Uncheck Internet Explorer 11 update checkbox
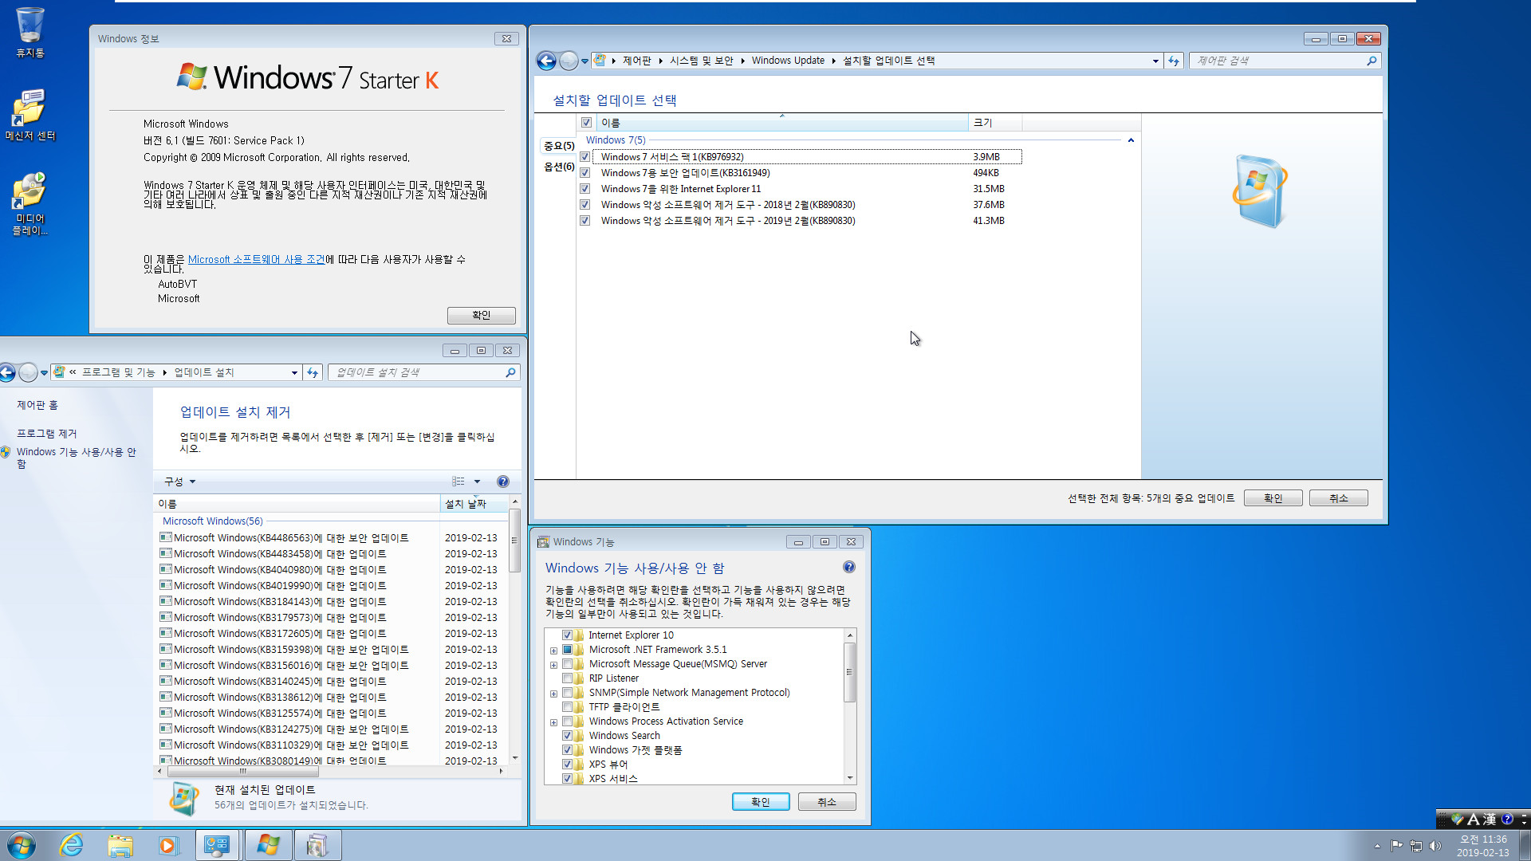Screen dimensions: 1531x861 click(585, 189)
